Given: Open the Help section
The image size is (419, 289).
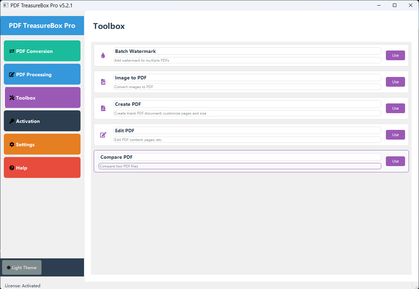Looking at the screenshot, I should [x=42, y=167].
